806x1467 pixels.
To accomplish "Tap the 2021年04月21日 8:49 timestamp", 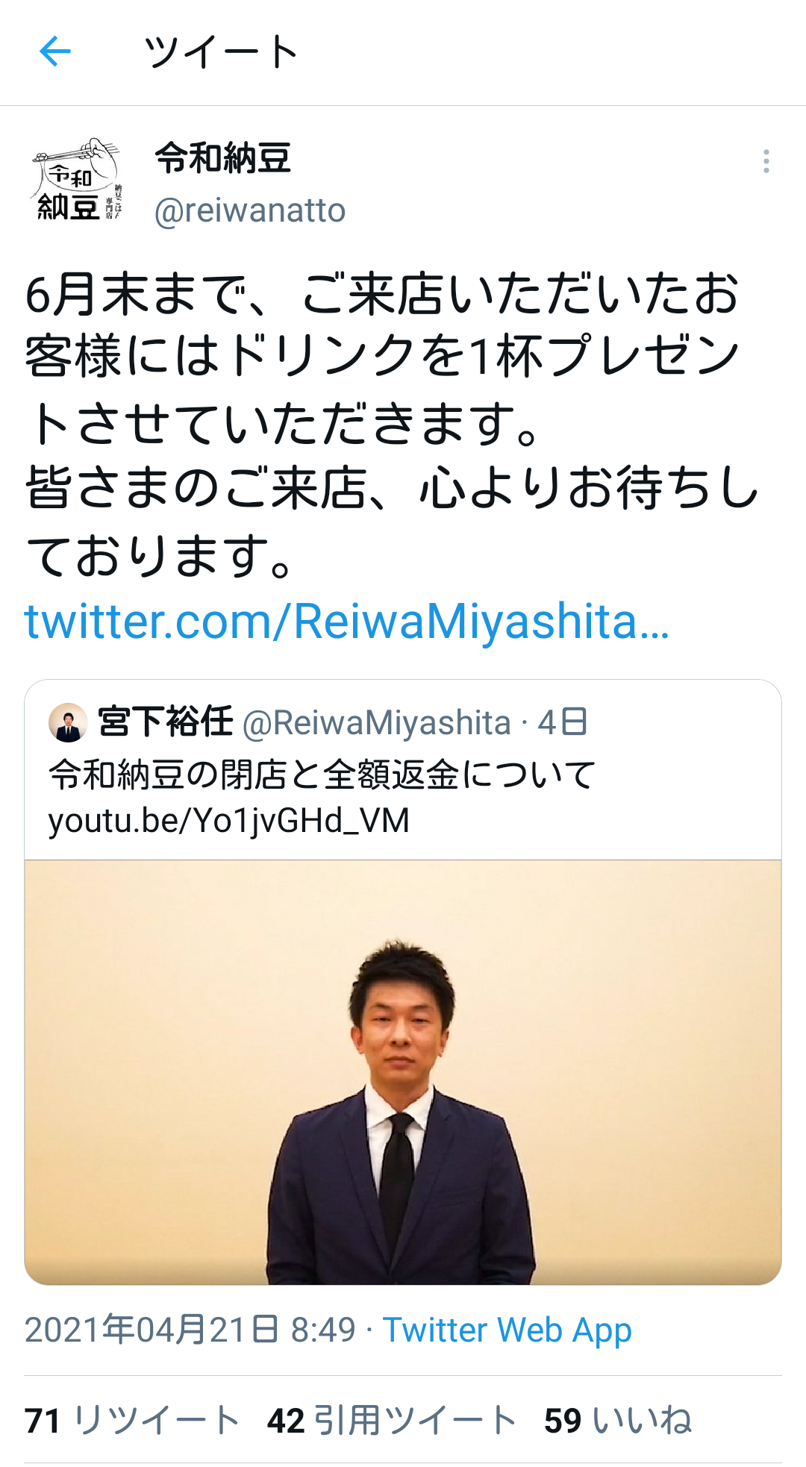I will click(190, 1330).
